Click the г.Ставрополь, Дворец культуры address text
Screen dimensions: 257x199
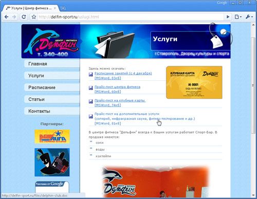click(192, 53)
